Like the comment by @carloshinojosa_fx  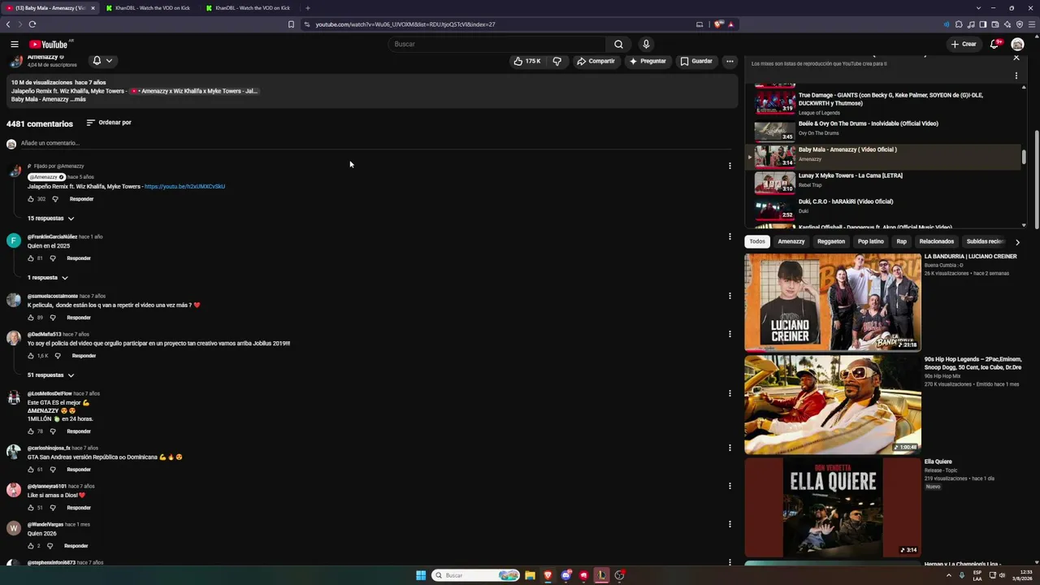point(31,470)
